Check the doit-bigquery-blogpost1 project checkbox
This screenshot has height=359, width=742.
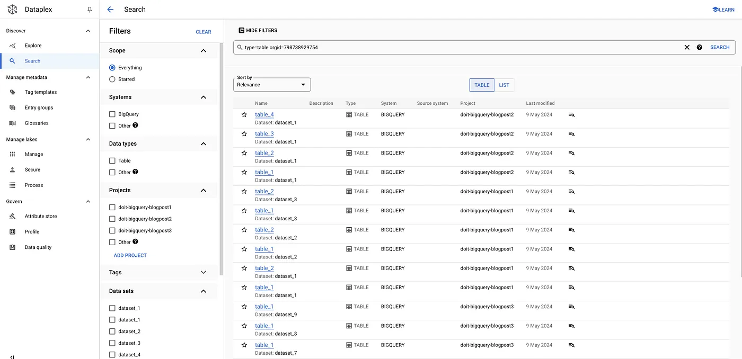coord(112,208)
